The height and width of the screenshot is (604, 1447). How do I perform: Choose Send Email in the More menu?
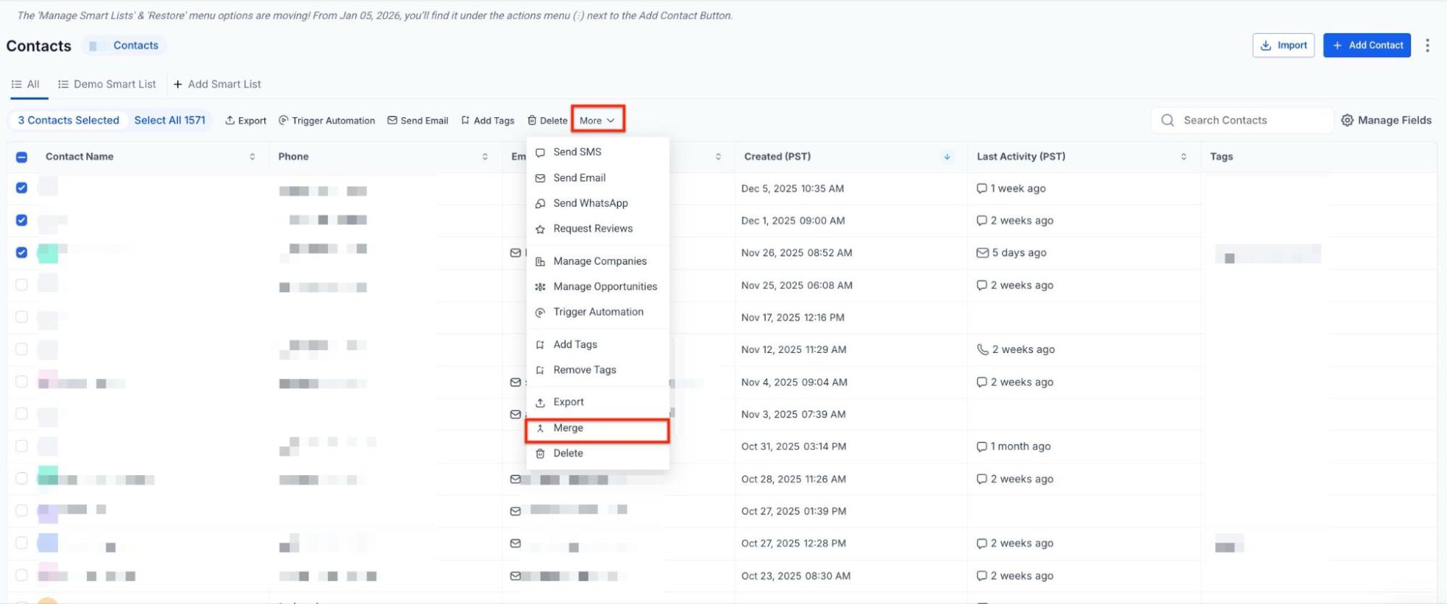[x=597, y=178]
